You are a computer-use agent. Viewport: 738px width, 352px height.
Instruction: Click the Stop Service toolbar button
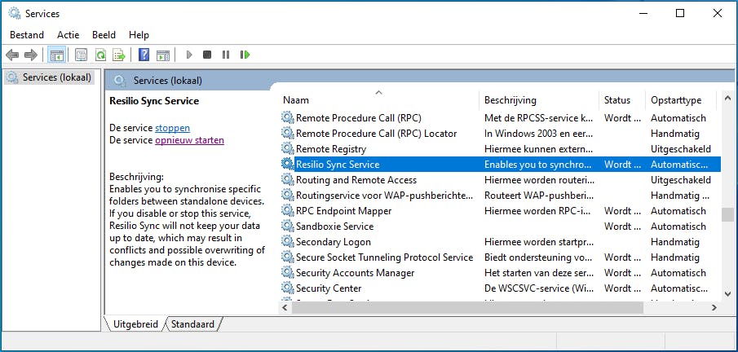point(207,55)
